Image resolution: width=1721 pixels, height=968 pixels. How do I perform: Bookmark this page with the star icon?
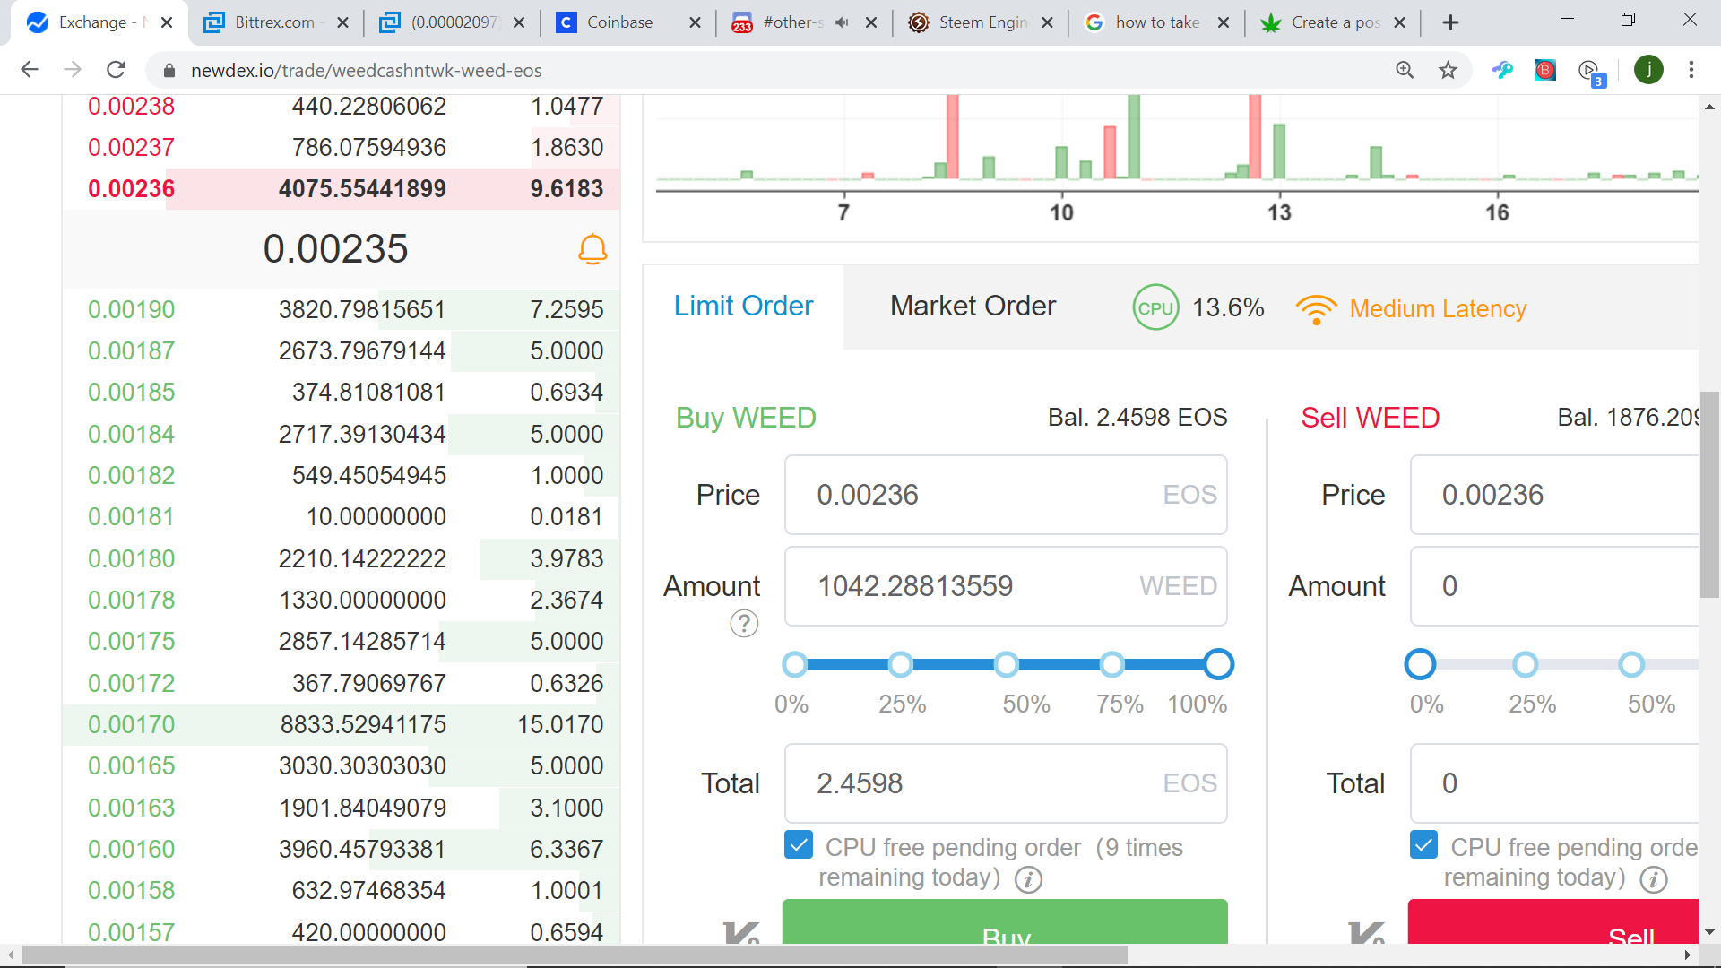pyautogui.click(x=1448, y=70)
